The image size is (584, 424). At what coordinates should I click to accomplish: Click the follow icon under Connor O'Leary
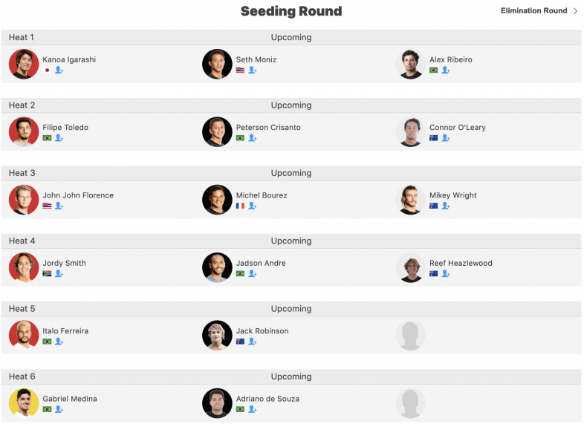point(446,137)
